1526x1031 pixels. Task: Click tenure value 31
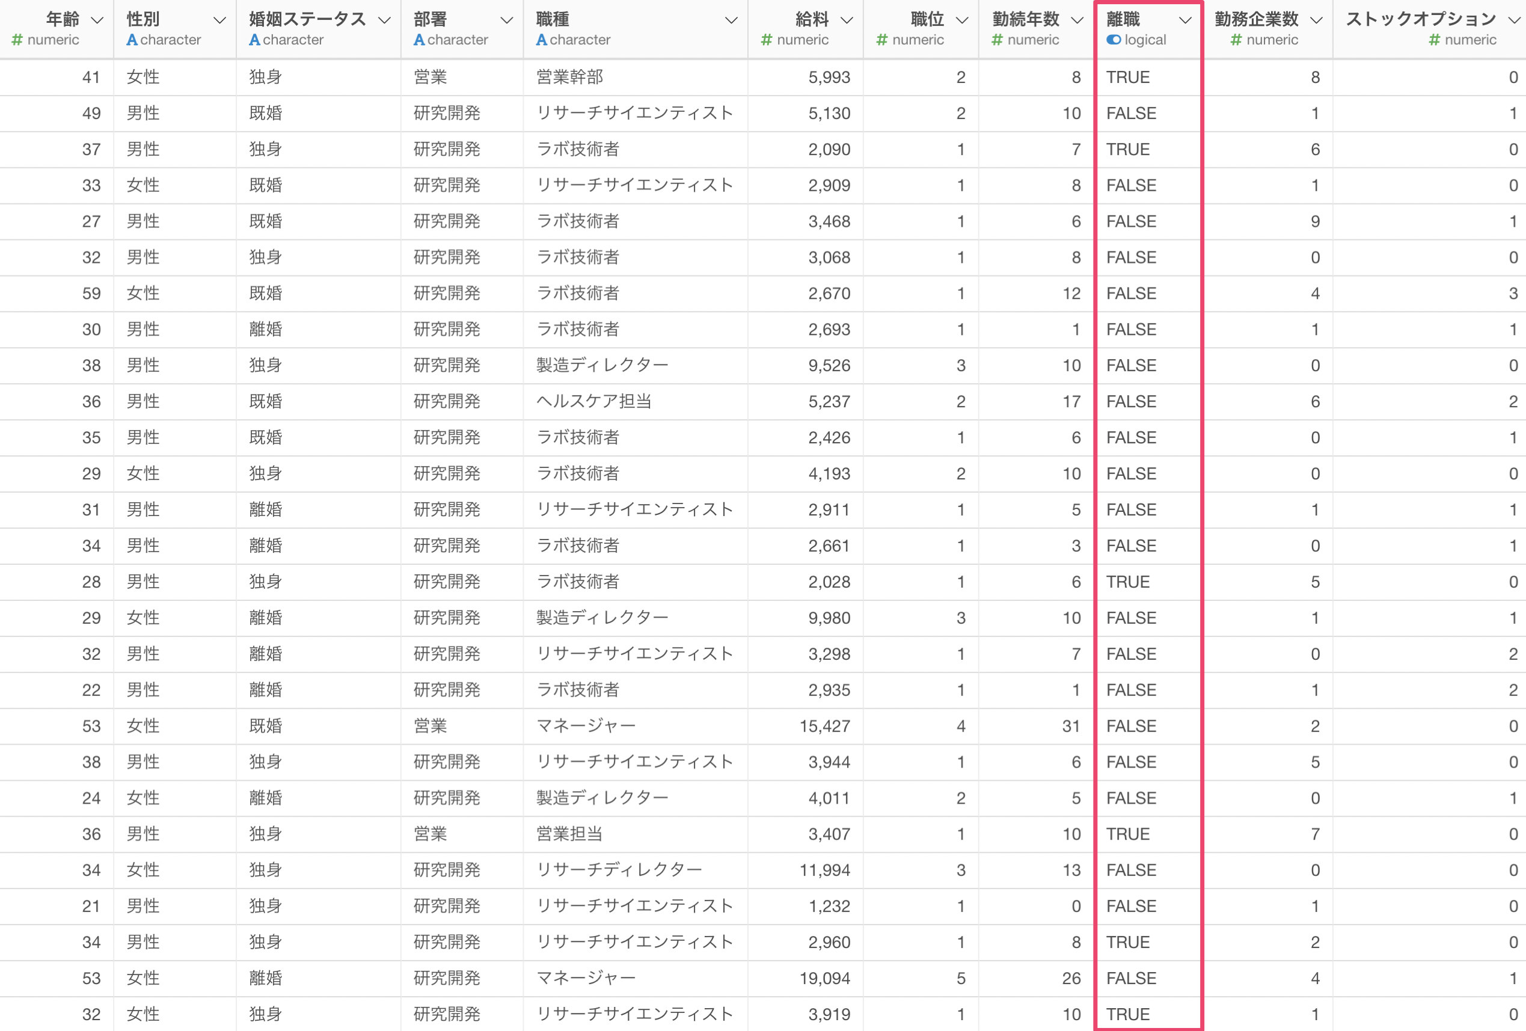point(1071,726)
